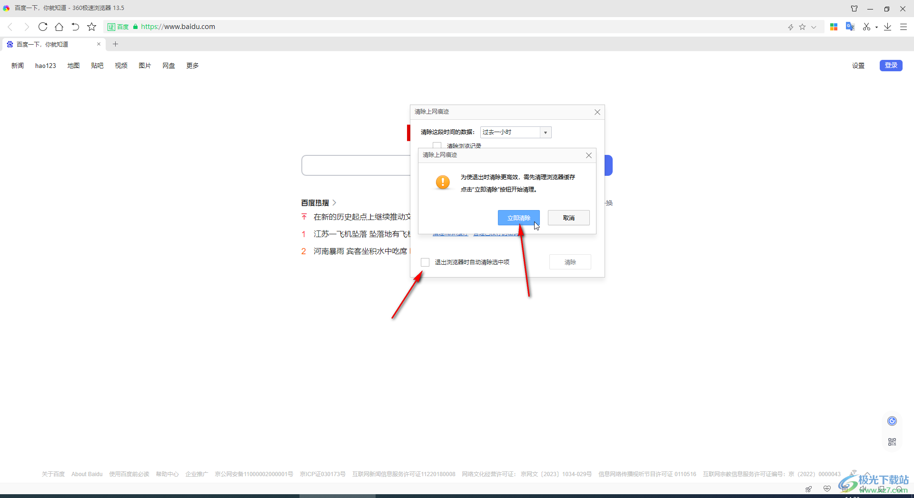Open the 视频 link
Screen dimensions: 914x498
coord(121,66)
